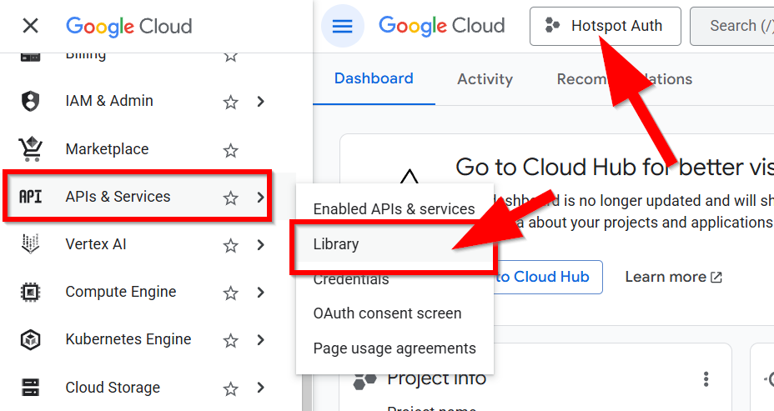
Task: Expand Compute Engine submenu chevron
Action: [x=261, y=293]
